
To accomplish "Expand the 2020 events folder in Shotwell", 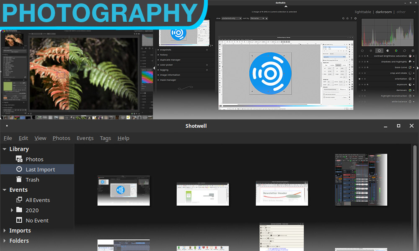I will 13,210.
